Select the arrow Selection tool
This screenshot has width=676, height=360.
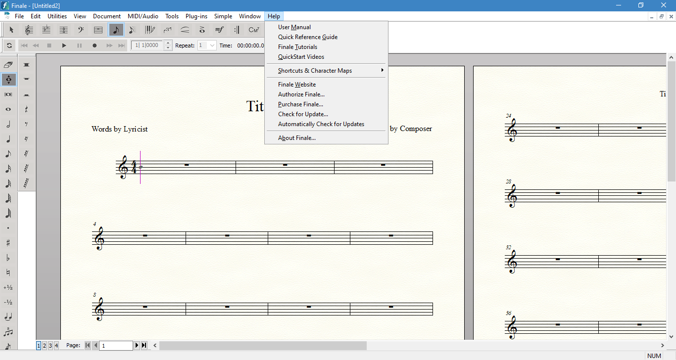point(11,30)
